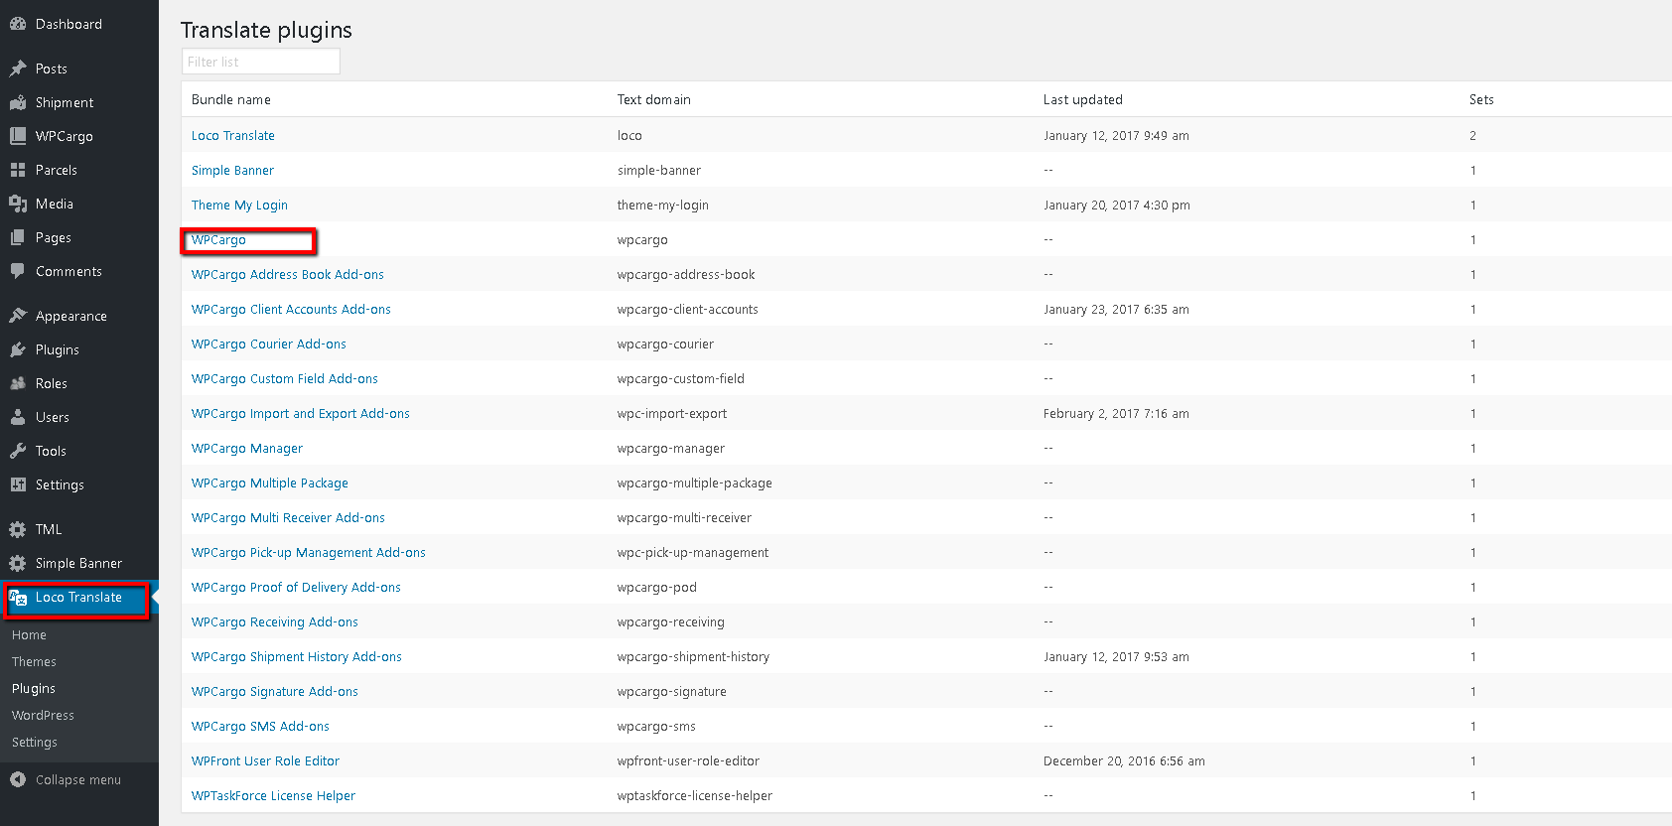1672x826 pixels.
Task: Open Themes submenu under Loco Translate
Action: (34, 662)
